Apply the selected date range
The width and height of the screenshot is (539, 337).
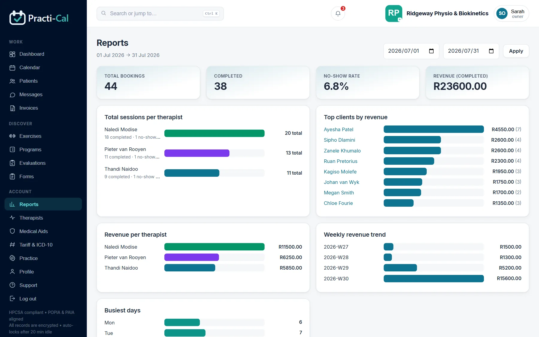click(x=516, y=51)
